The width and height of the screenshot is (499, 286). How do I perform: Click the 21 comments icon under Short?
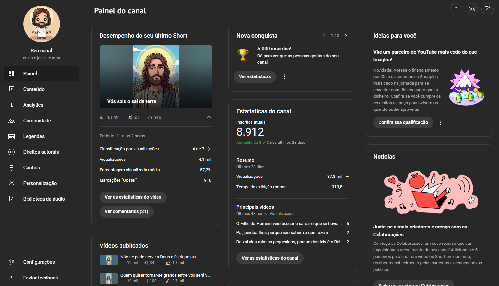point(130,117)
